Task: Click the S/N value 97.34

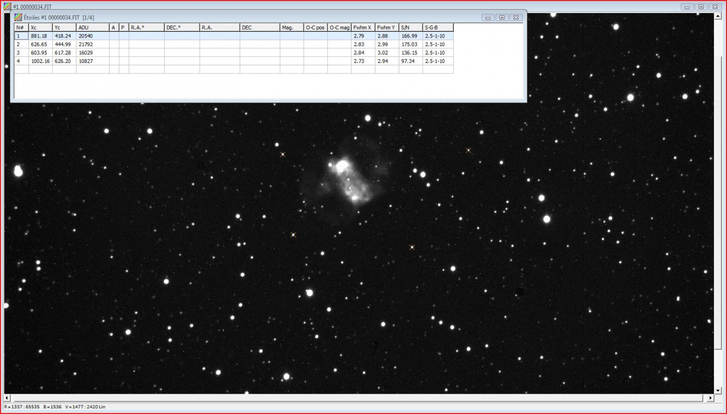Action: 407,61
